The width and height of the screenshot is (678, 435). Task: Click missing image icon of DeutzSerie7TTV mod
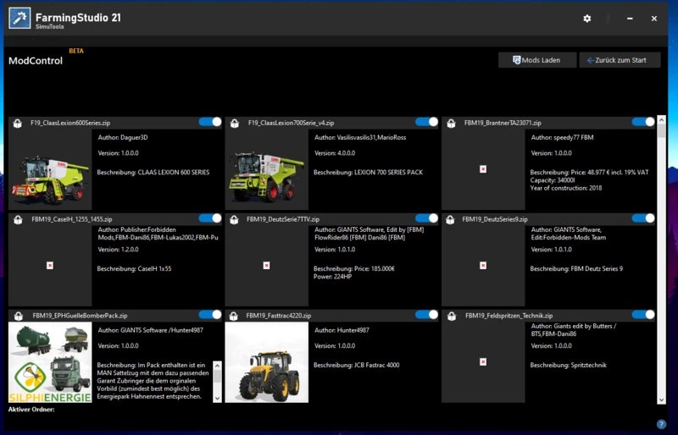266,266
